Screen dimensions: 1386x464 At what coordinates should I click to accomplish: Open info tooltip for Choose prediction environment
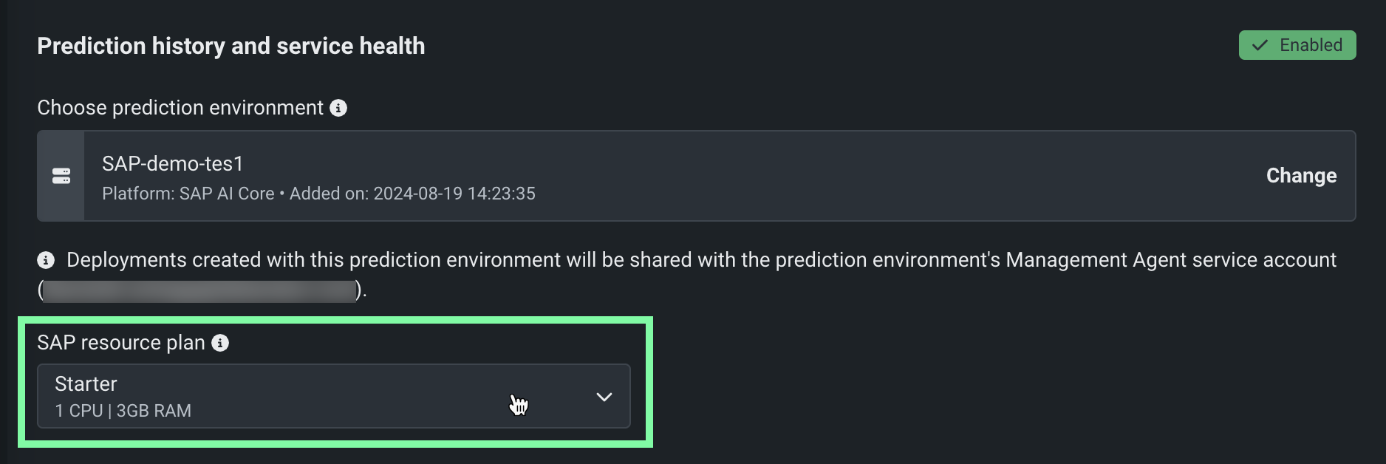338,108
